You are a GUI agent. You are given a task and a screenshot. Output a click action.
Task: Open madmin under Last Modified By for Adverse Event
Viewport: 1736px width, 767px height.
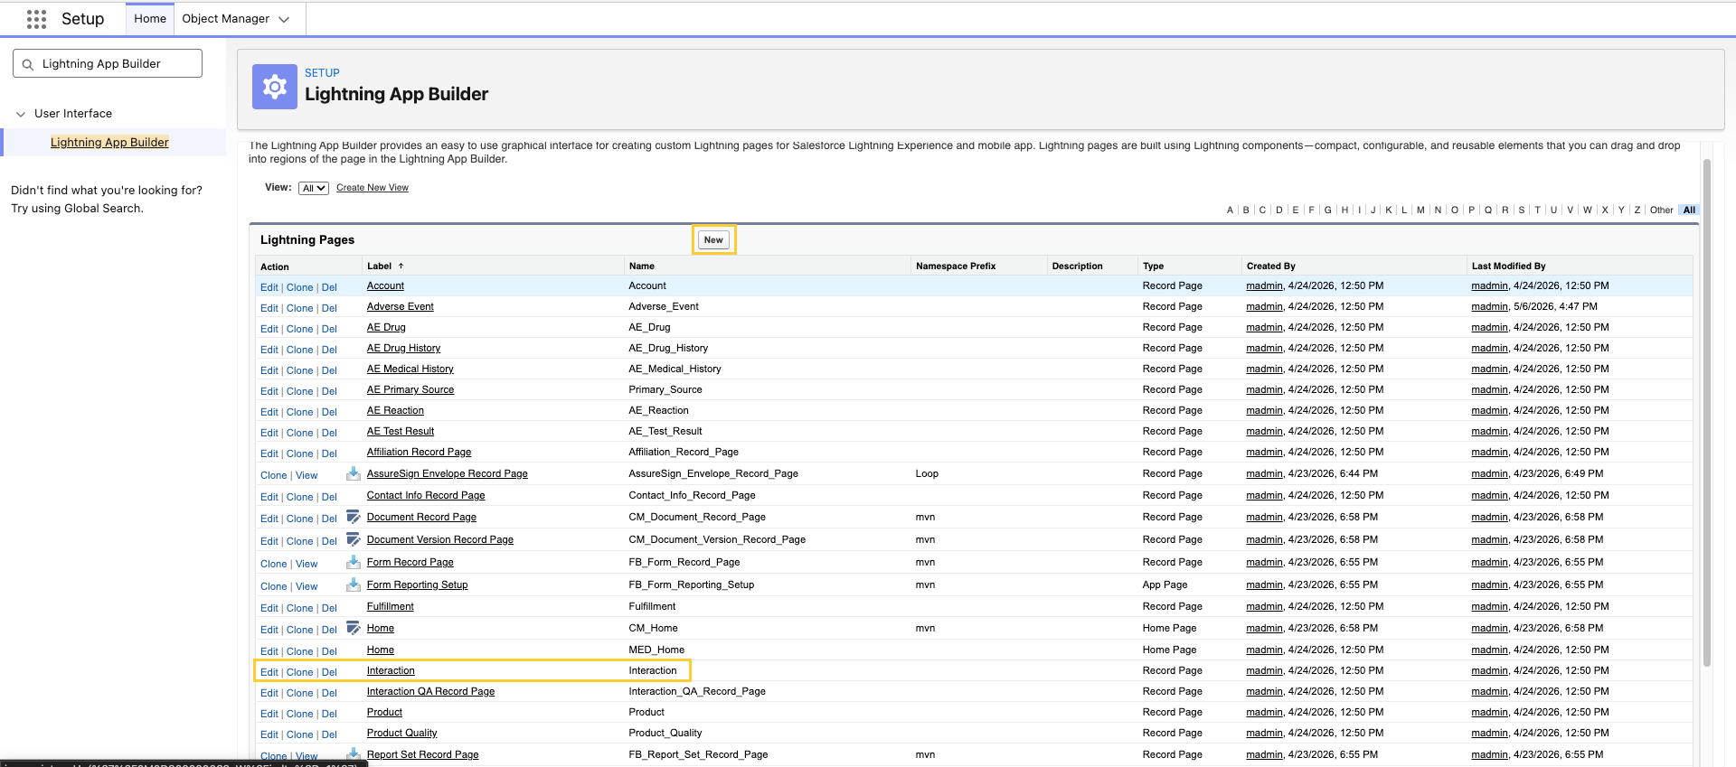1490,306
